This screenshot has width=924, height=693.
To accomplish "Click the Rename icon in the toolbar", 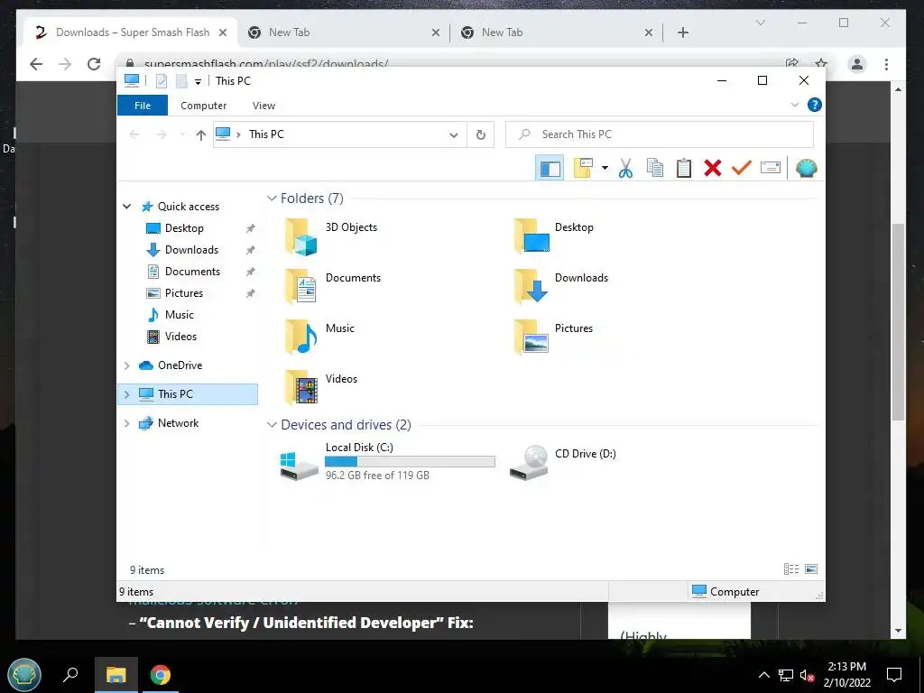I will (771, 168).
